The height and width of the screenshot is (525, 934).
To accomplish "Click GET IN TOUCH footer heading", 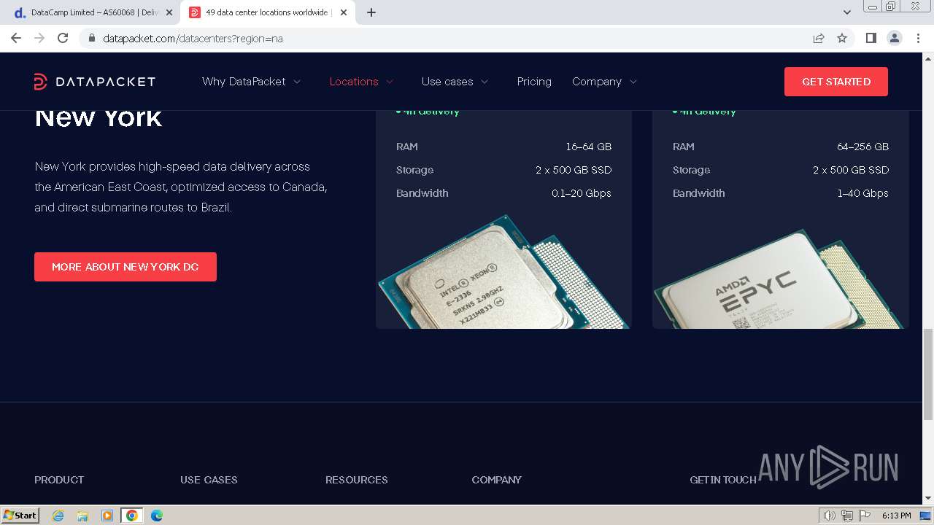I will [x=723, y=480].
